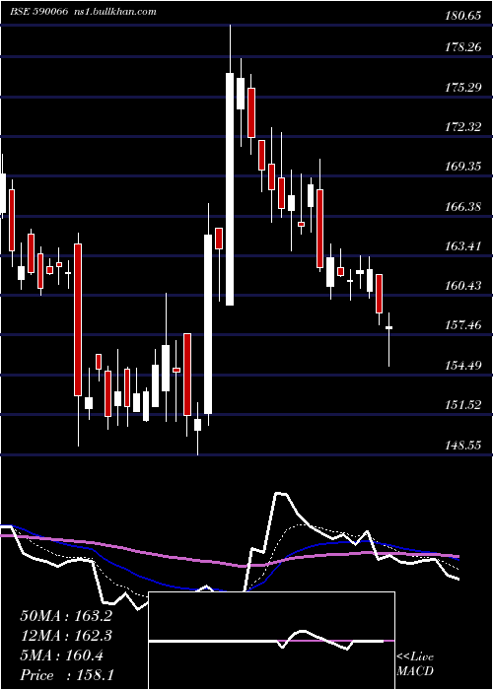This screenshot has width=493, height=690.
Task: Click the tallest white candle near 178
Action: click(230, 189)
